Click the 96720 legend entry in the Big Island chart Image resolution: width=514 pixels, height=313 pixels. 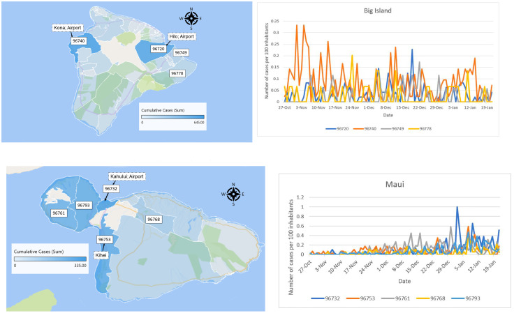tap(337, 129)
